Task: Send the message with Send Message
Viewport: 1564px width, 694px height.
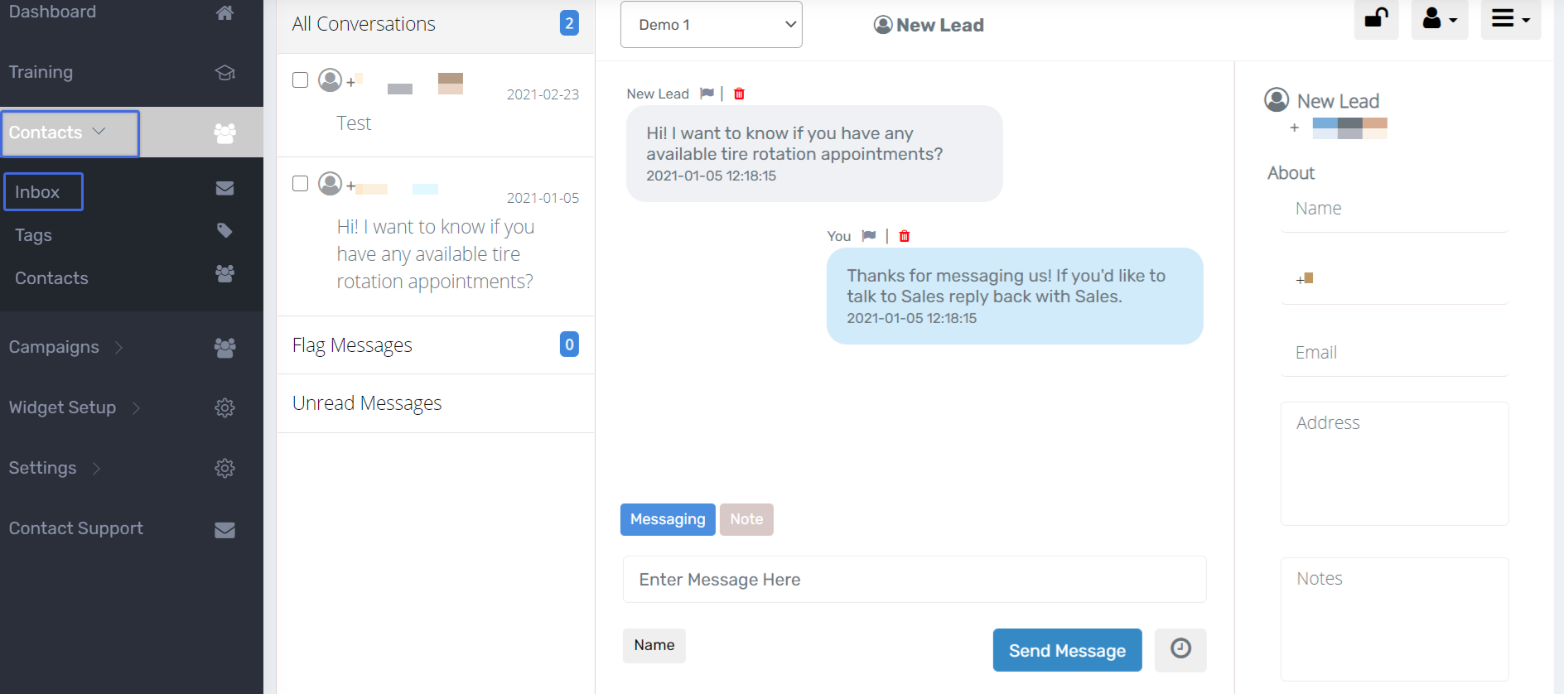Action: click(1067, 650)
